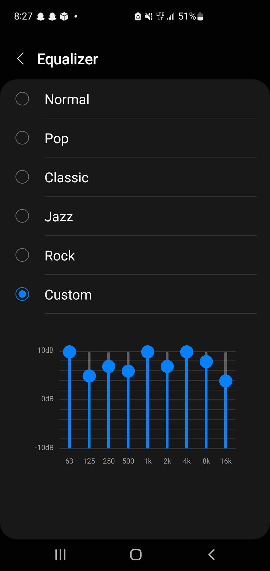This screenshot has height=571, width=270.
Task: Choose the Classic preset label
Action: click(66, 177)
